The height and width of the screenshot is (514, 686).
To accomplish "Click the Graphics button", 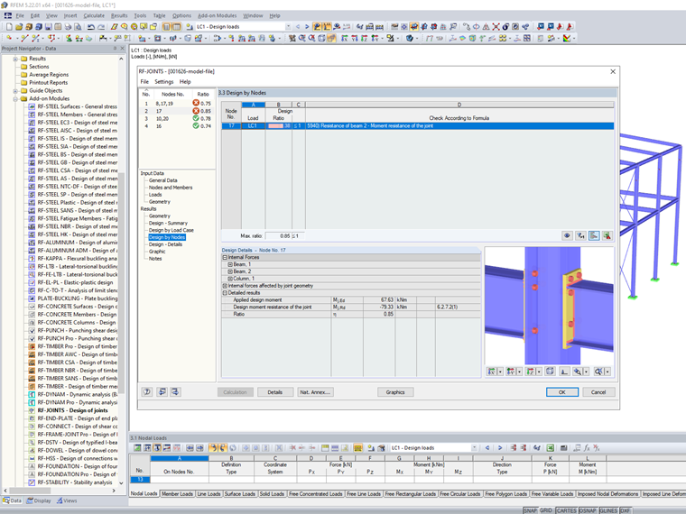I will (395, 392).
